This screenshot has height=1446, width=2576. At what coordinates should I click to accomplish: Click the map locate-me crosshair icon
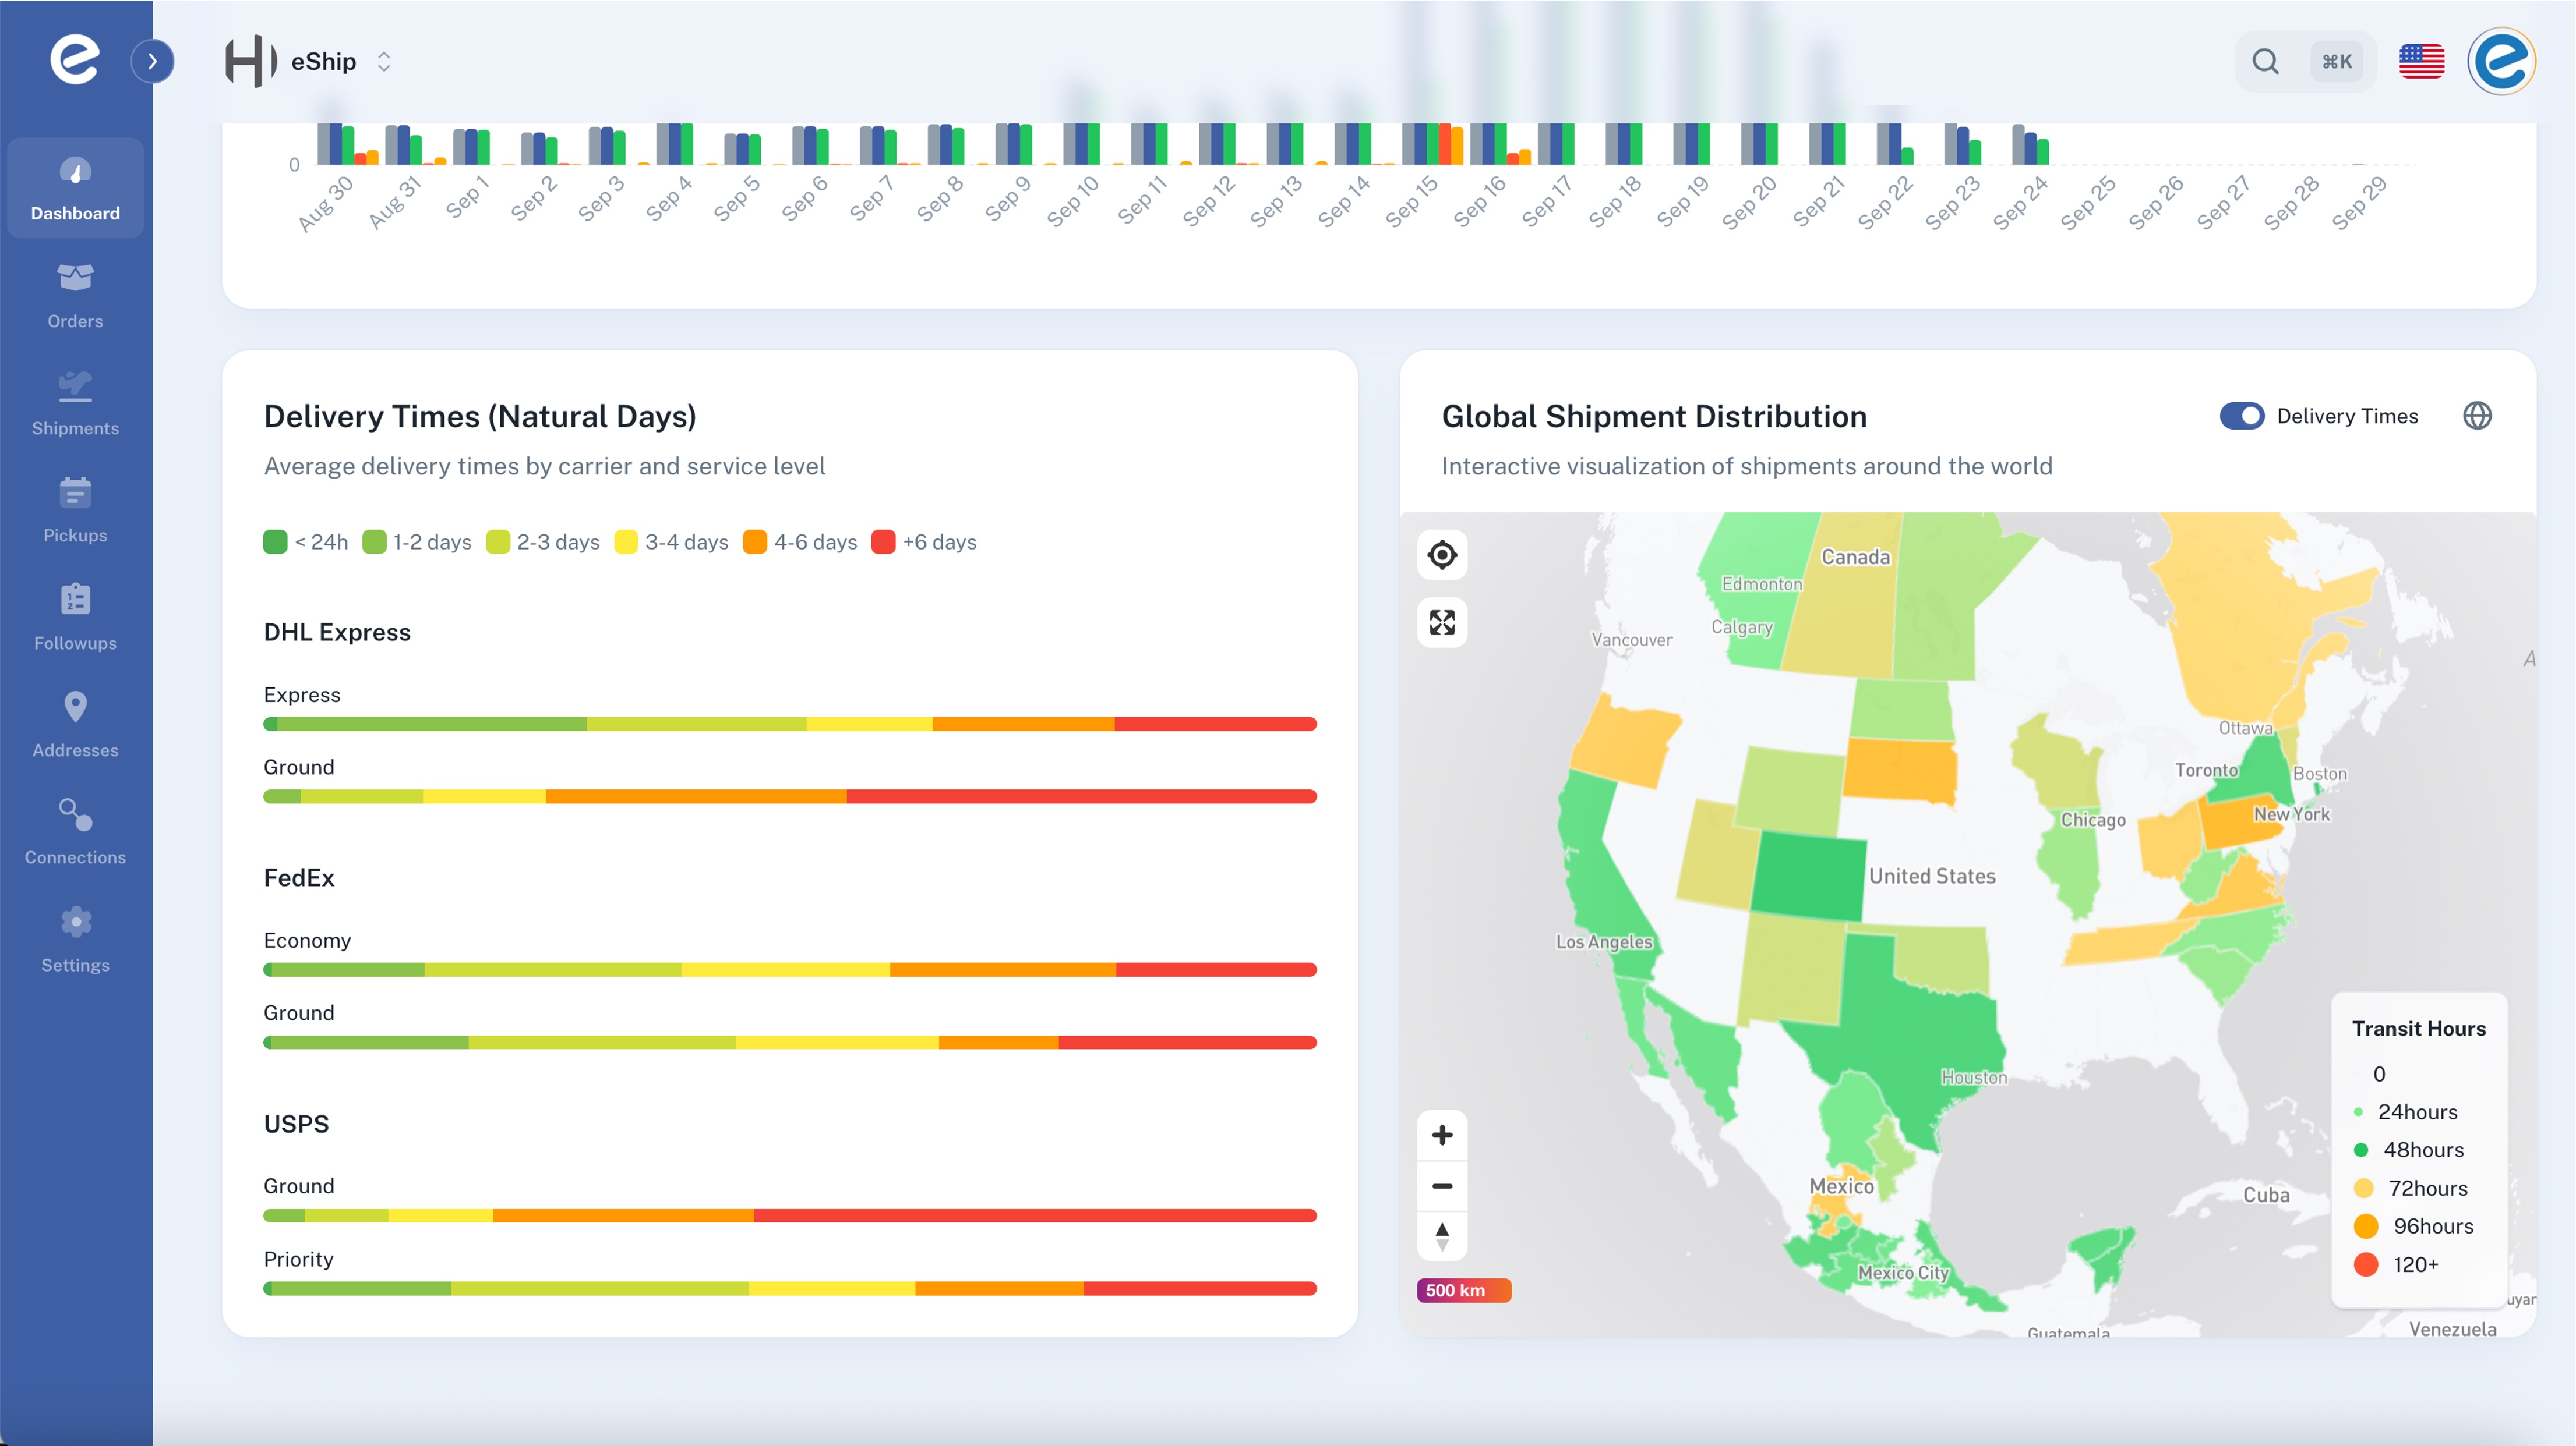pyautogui.click(x=1441, y=555)
